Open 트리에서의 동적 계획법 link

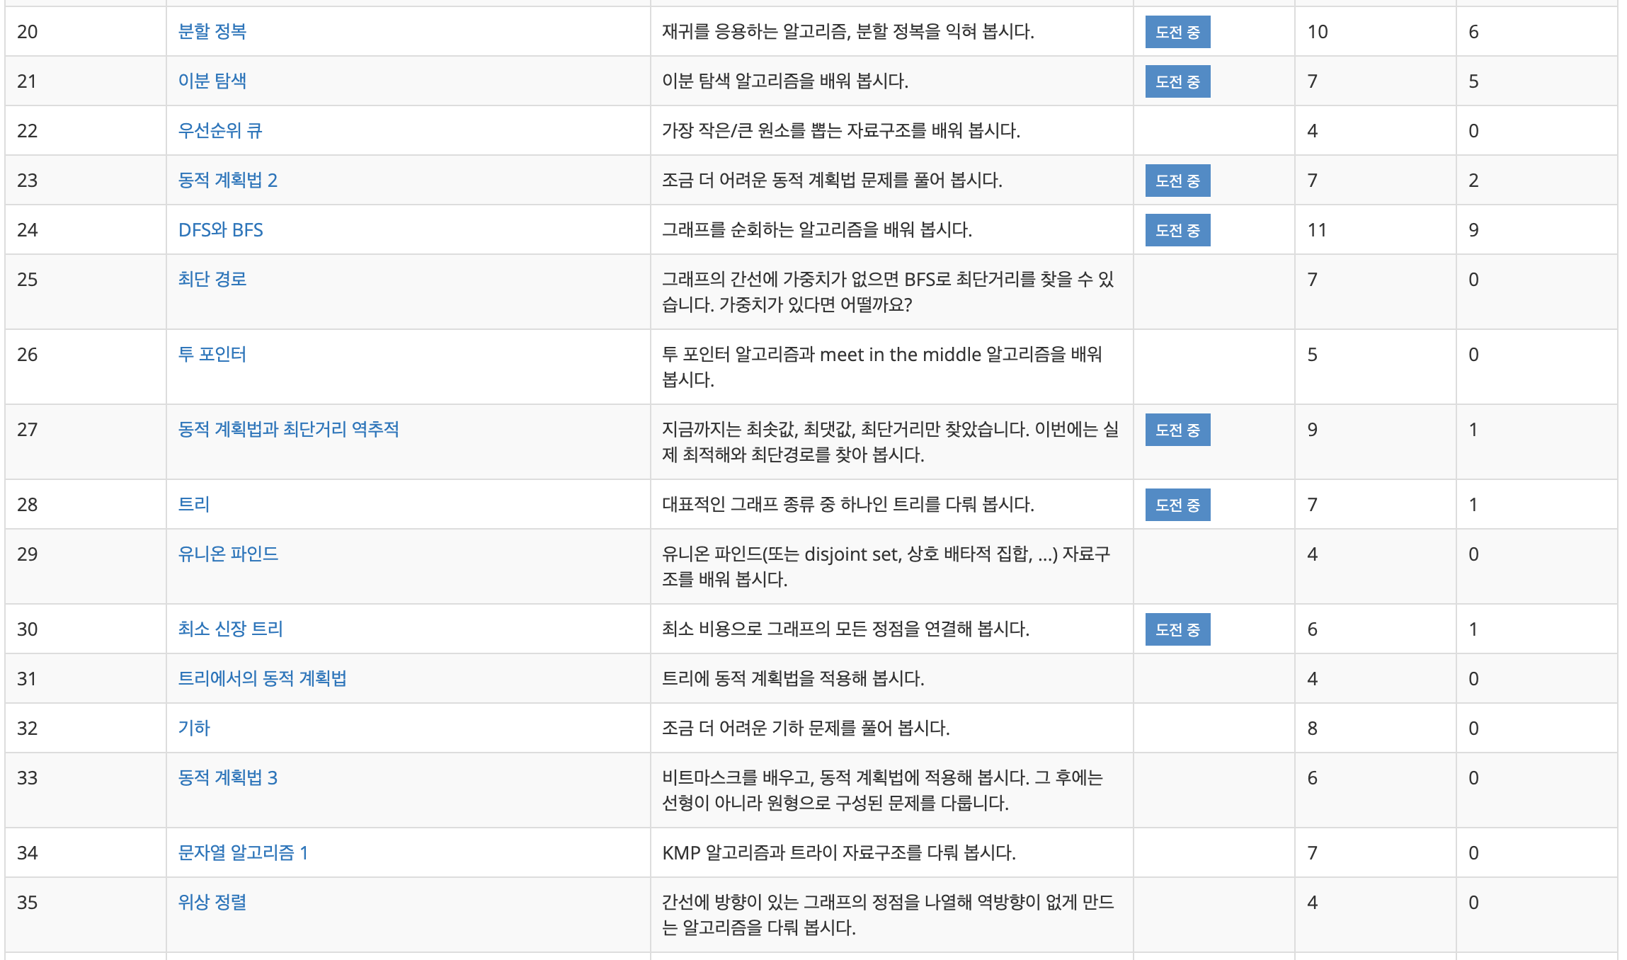[x=262, y=678]
